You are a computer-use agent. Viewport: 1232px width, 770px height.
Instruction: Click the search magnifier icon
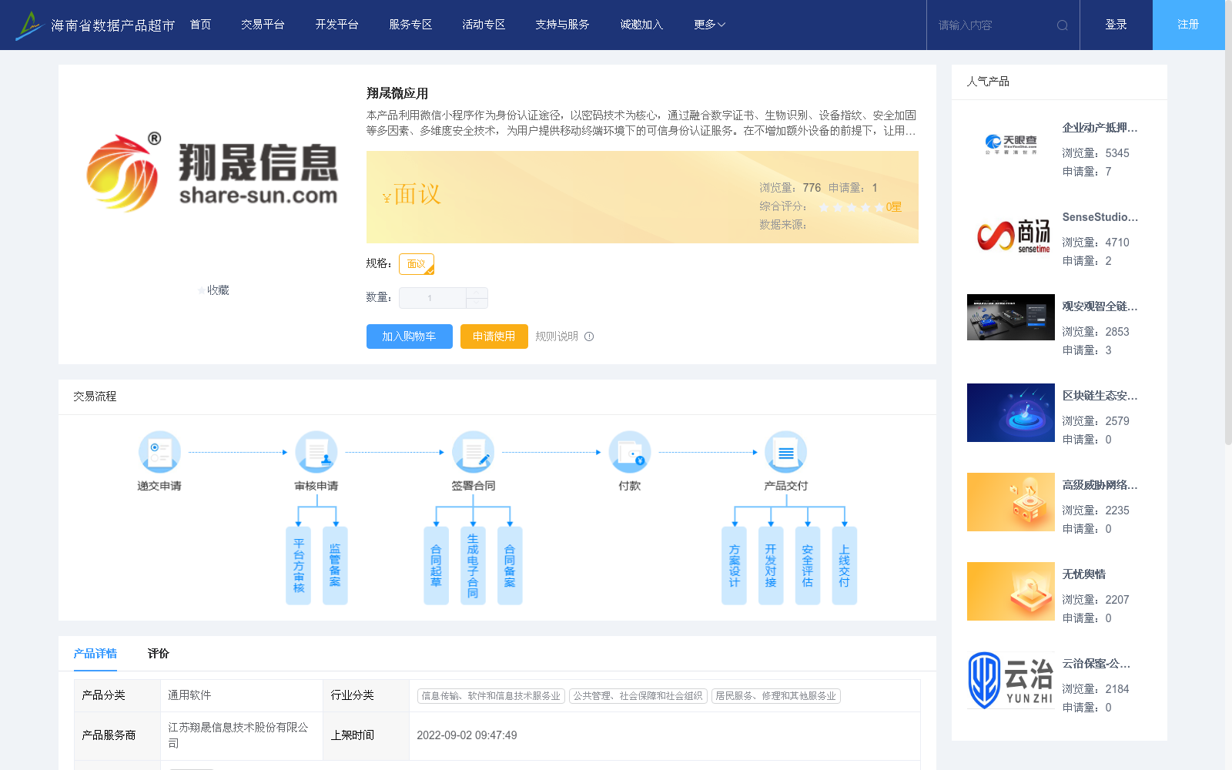coord(1063,25)
